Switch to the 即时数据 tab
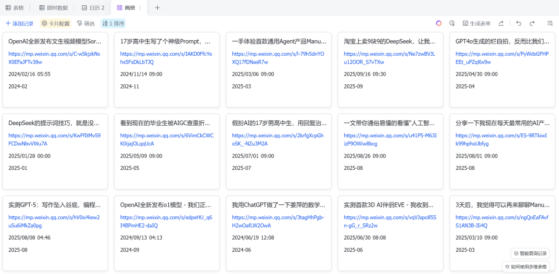 (53, 8)
